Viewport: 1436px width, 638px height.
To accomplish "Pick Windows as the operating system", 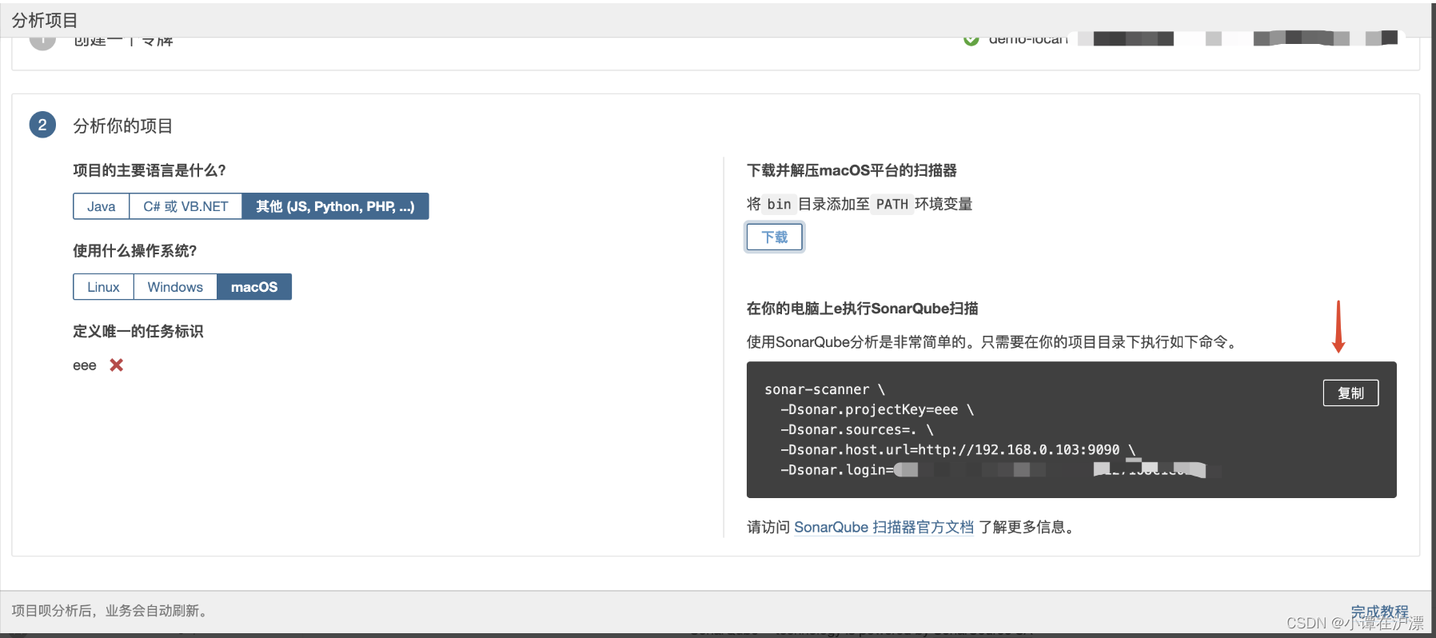I will click(175, 287).
